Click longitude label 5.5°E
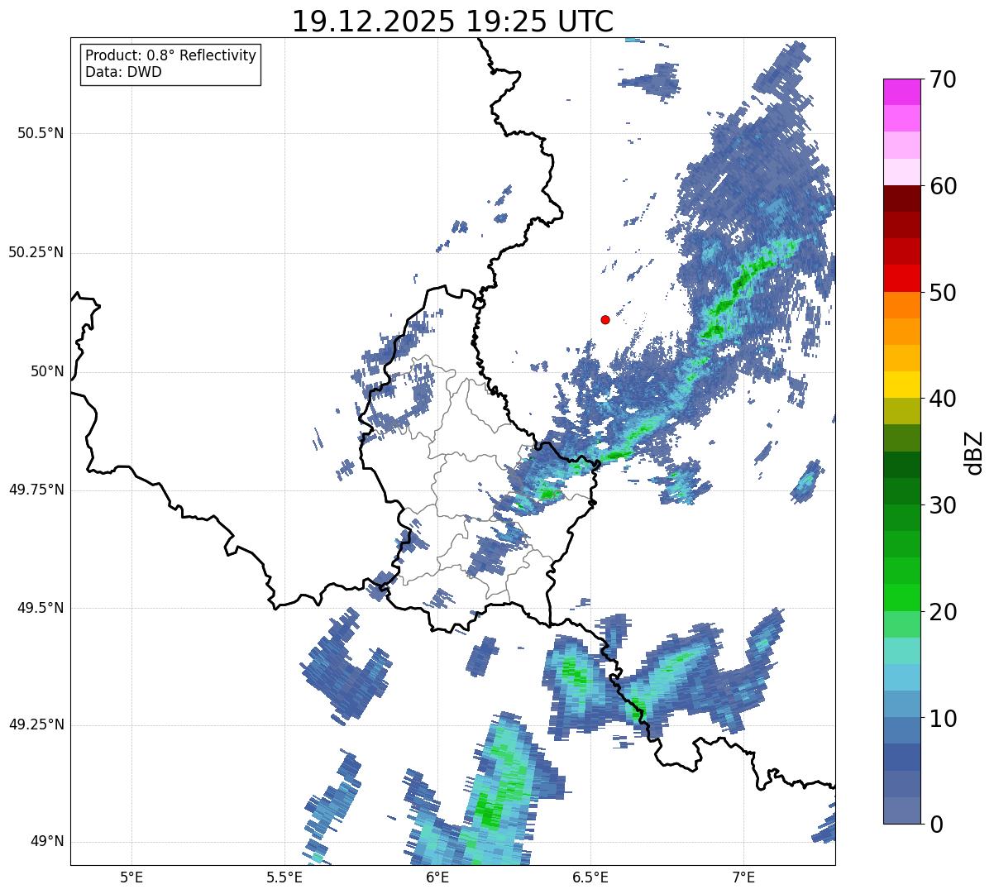This screenshot has width=994, height=894. (x=284, y=877)
